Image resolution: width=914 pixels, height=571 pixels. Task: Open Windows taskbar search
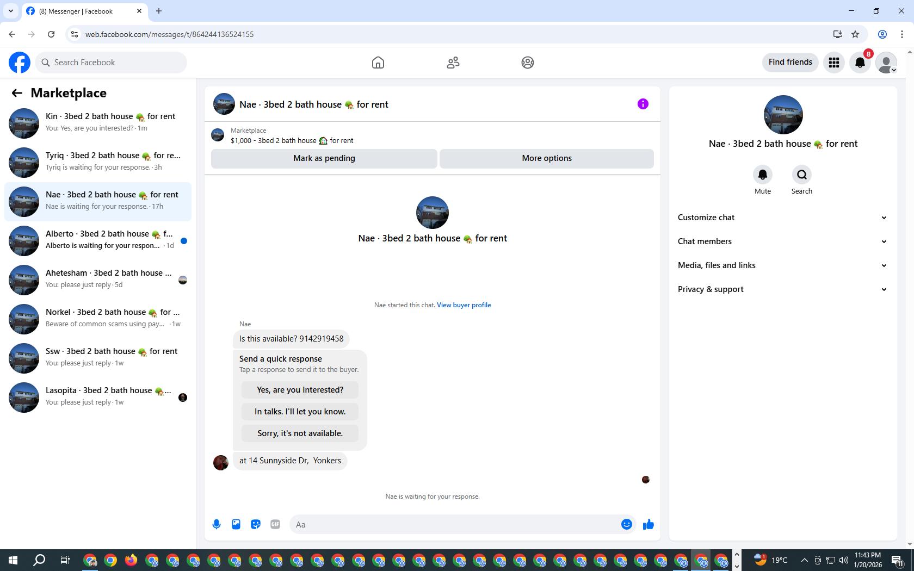(x=39, y=560)
